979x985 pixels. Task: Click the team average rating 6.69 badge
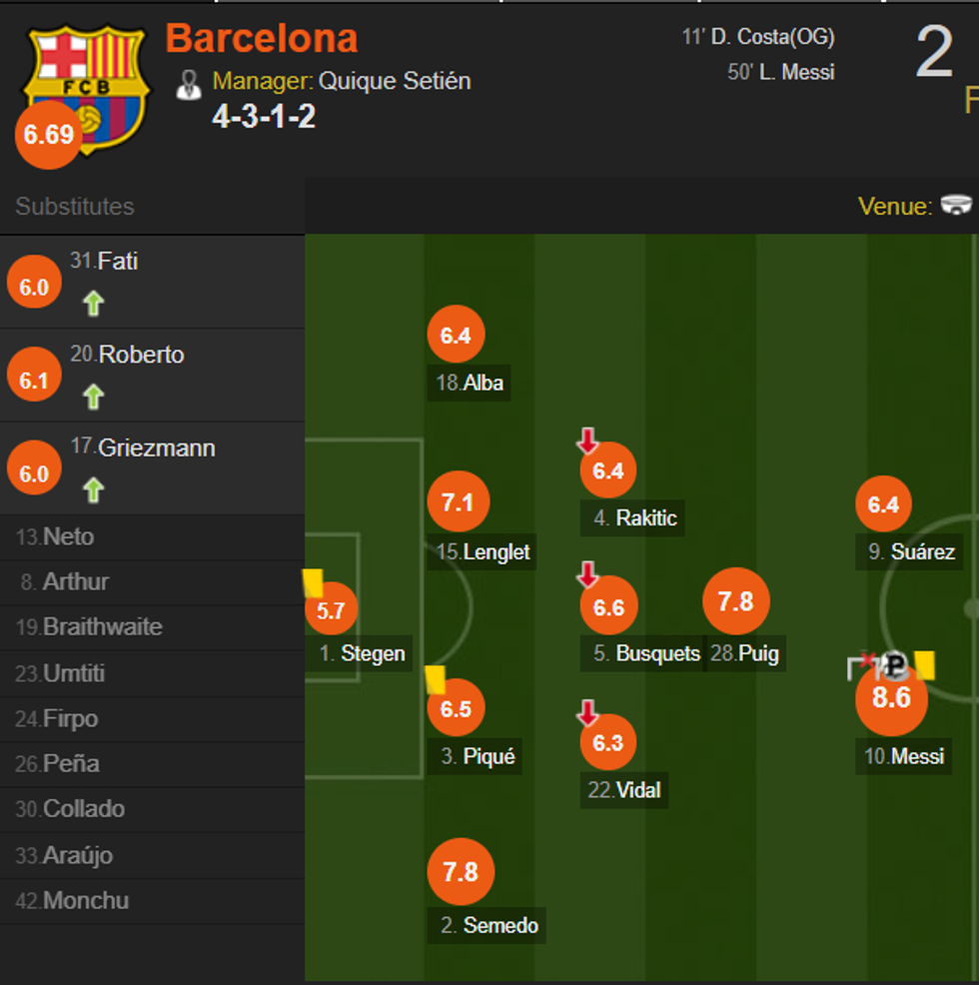click(49, 134)
